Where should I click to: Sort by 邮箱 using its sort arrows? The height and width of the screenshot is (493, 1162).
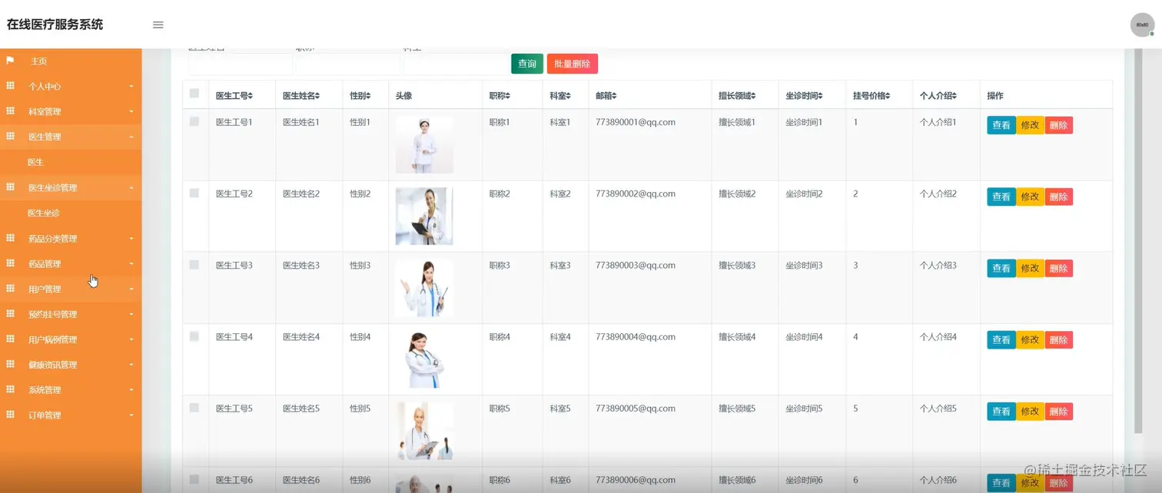(614, 96)
